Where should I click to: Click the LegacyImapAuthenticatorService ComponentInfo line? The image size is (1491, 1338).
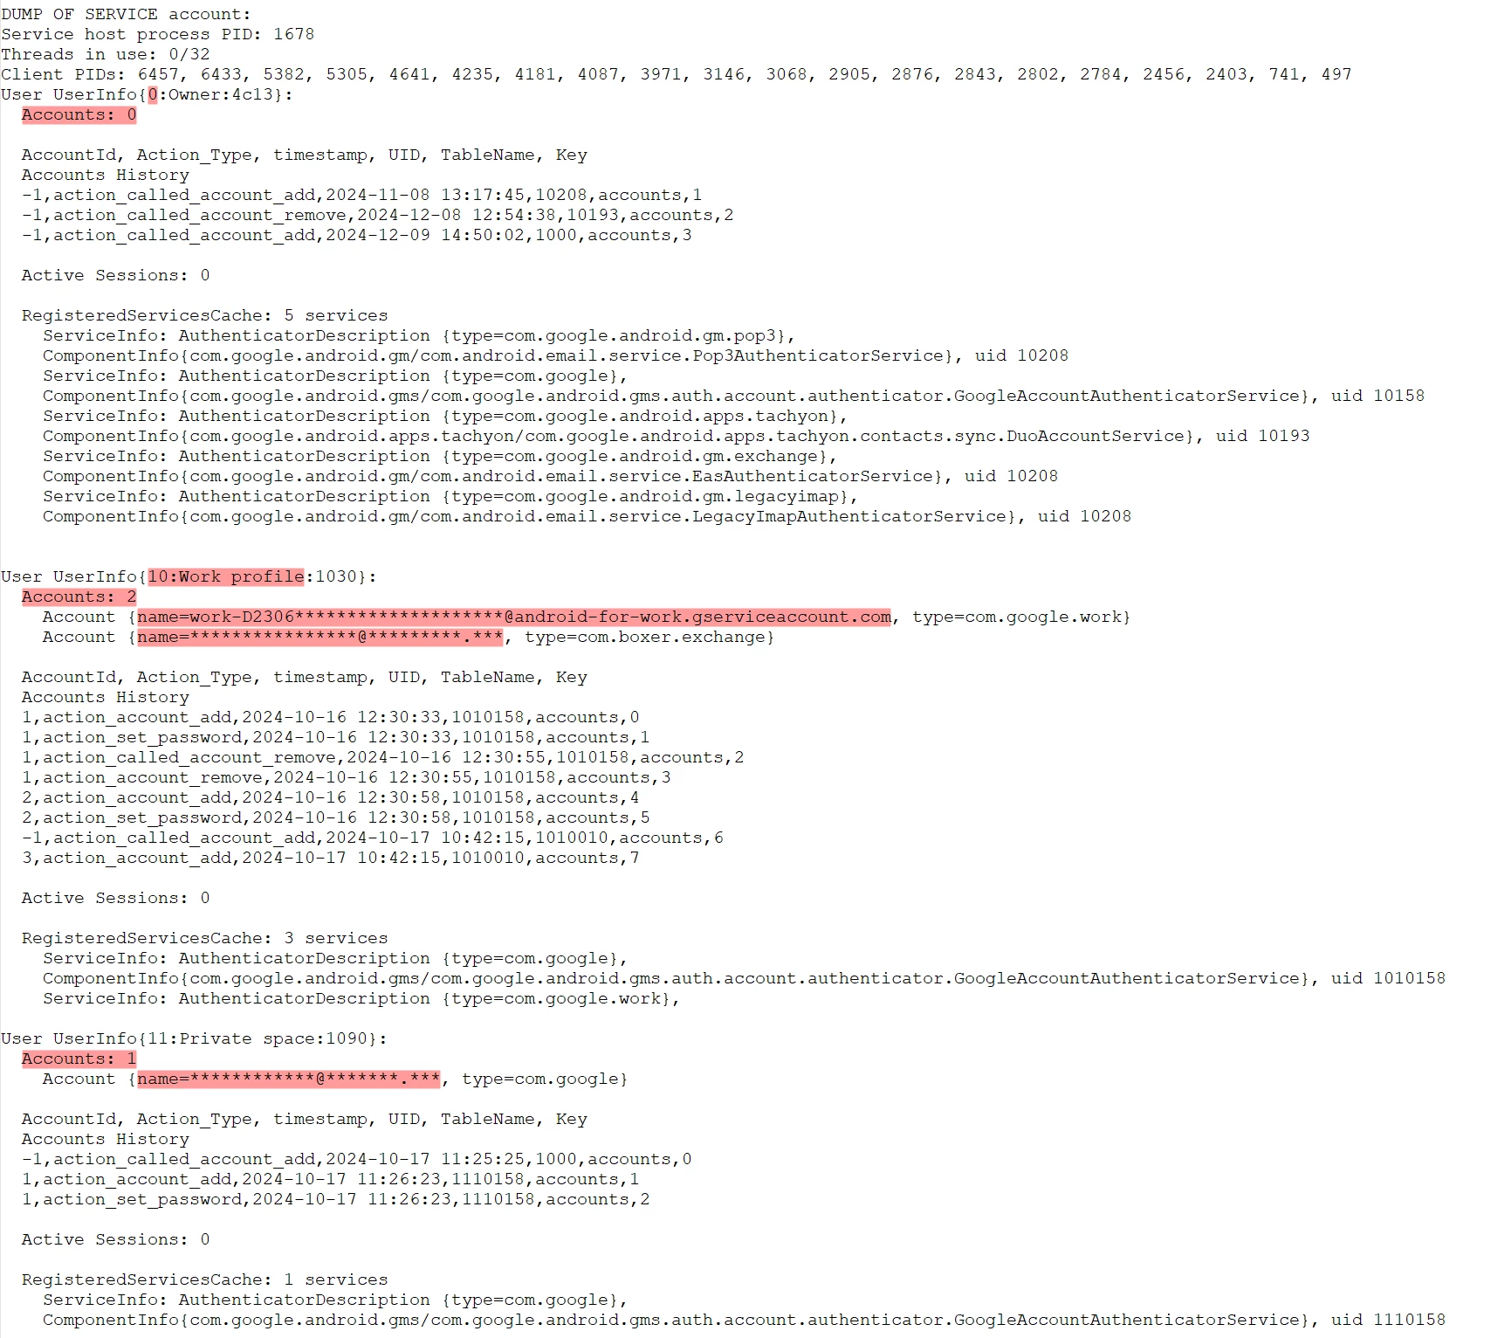coord(587,516)
